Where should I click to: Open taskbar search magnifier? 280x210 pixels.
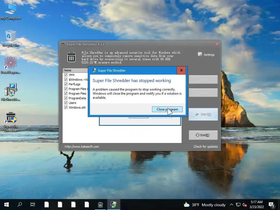tap(20, 205)
